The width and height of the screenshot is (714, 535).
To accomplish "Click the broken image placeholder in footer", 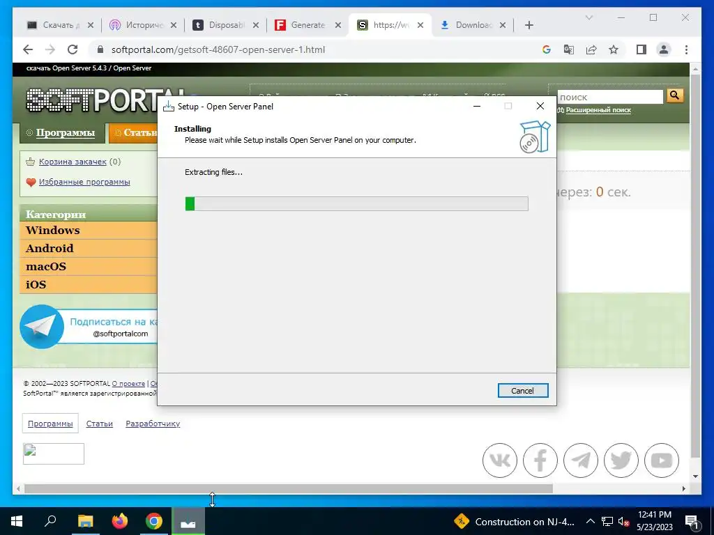I will [54, 454].
